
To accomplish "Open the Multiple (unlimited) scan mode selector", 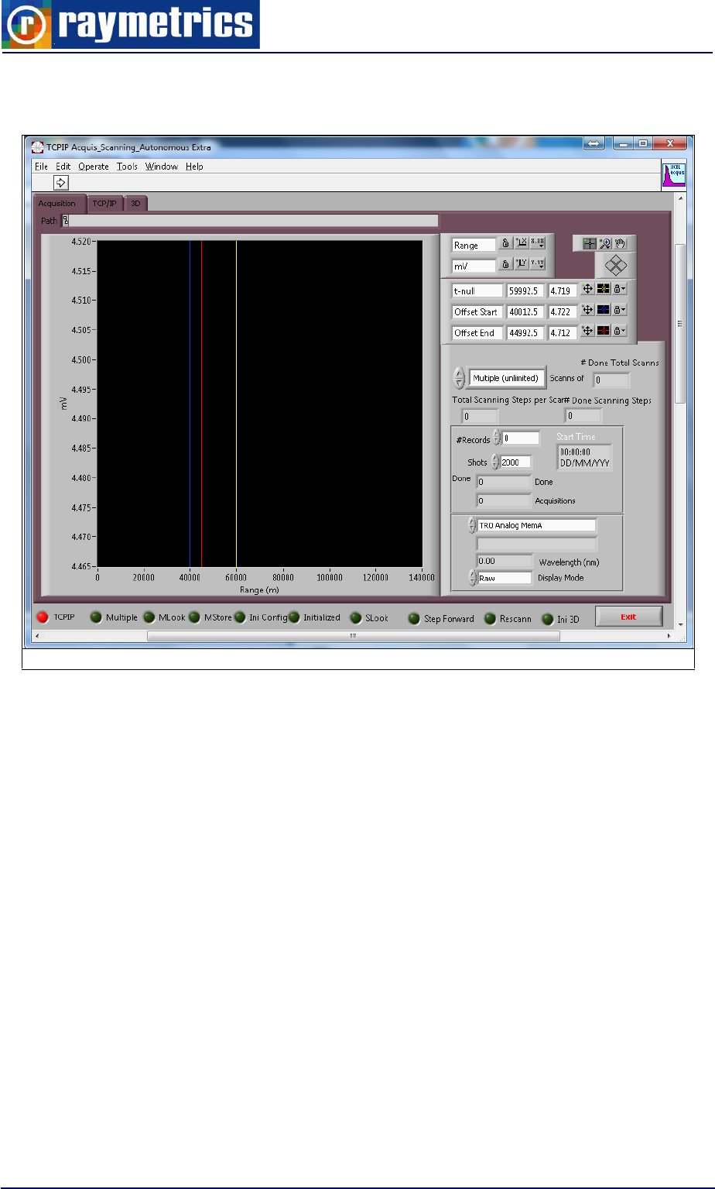I will [508, 378].
